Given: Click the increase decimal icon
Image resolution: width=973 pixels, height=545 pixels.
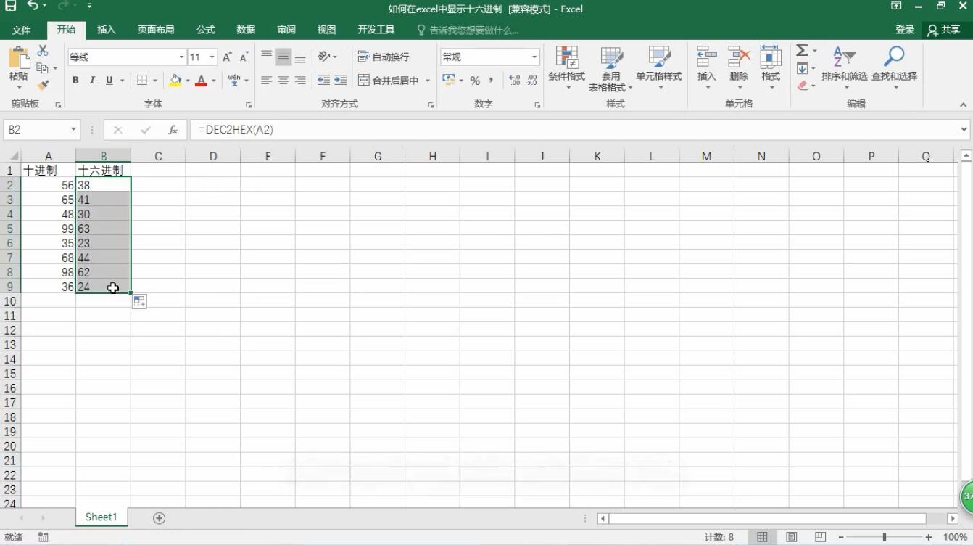Looking at the screenshot, I should click(515, 81).
